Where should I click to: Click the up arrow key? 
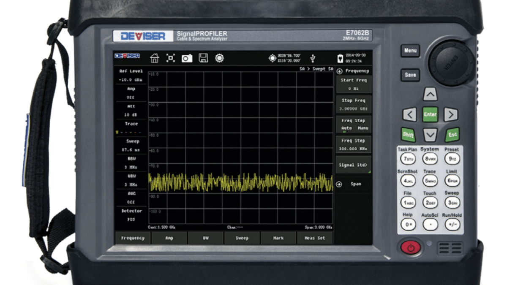click(430, 94)
